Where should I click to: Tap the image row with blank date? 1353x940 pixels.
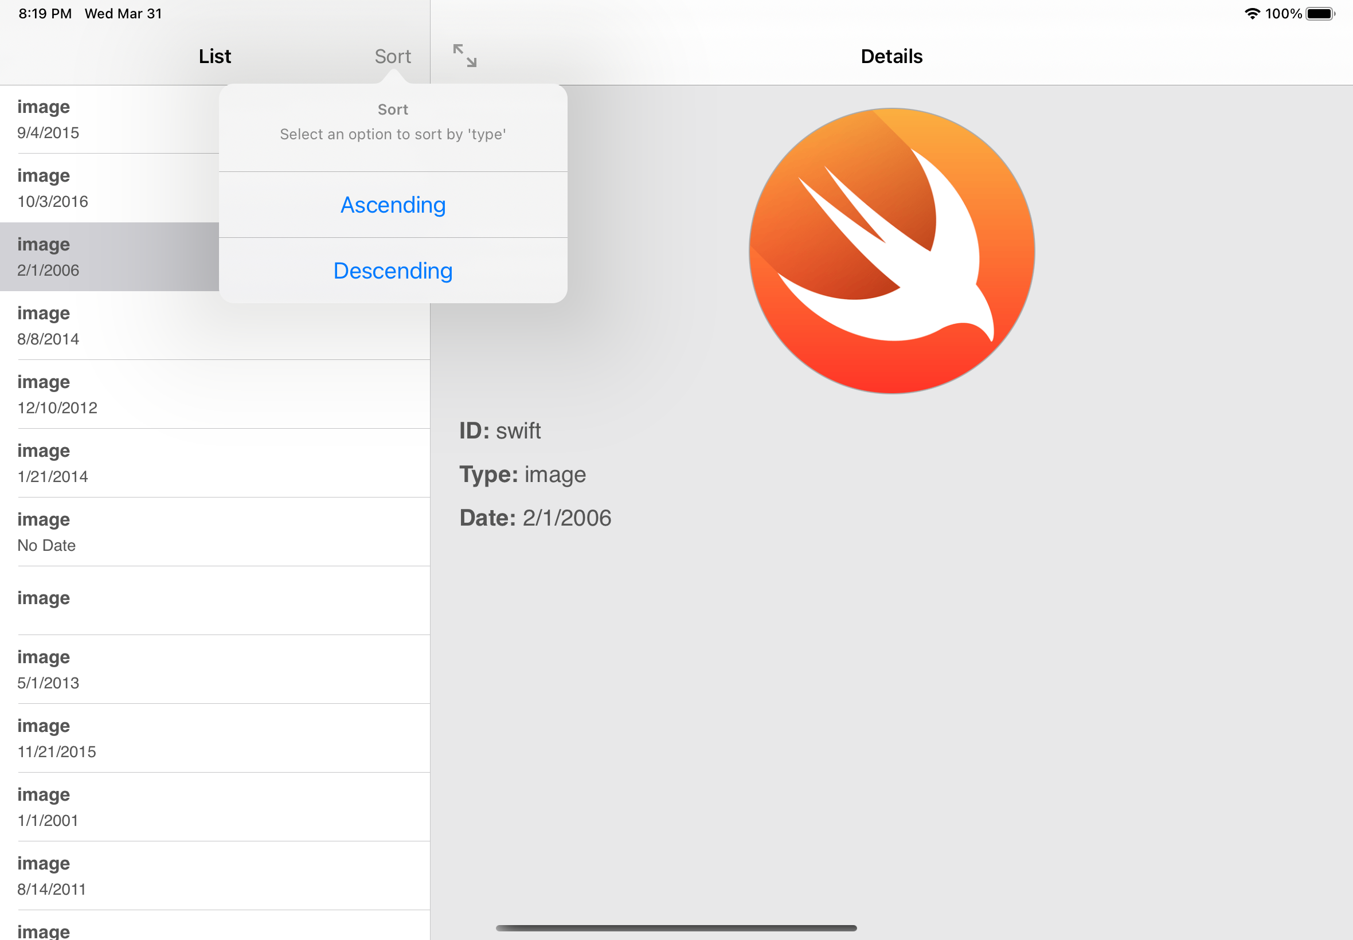pyautogui.click(x=215, y=601)
